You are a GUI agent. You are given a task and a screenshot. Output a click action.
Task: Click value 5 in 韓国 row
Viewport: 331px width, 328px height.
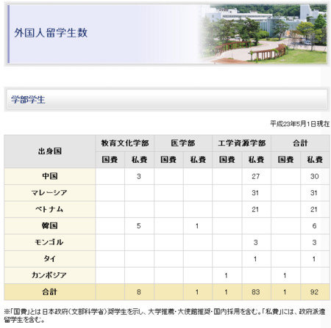coord(139,226)
